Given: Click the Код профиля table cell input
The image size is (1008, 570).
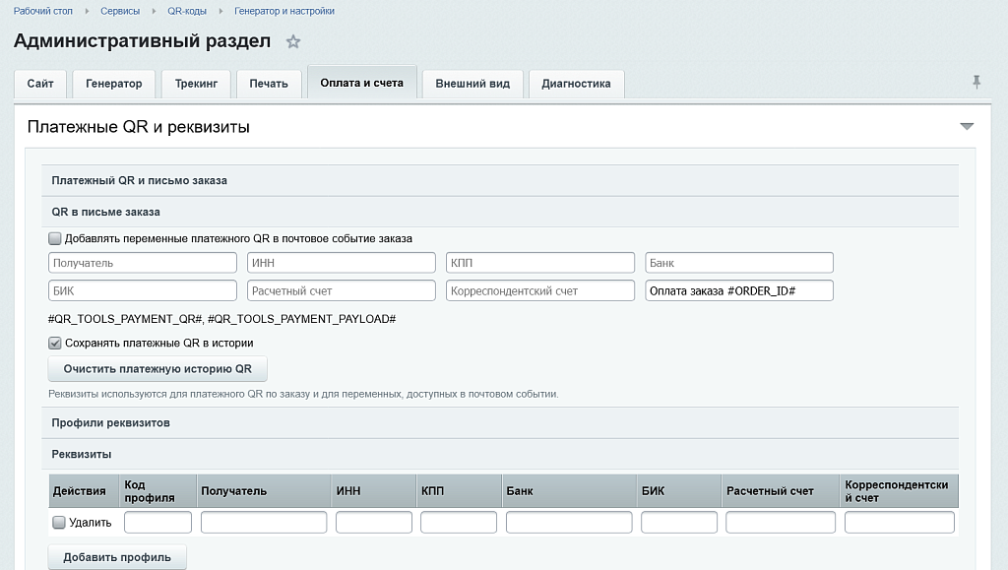Looking at the screenshot, I should [x=157, y=523].
